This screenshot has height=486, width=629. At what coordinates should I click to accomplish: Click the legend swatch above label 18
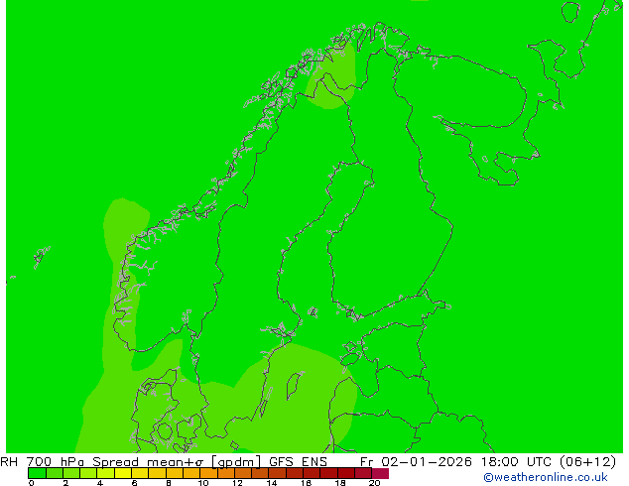tap(346, 473)
